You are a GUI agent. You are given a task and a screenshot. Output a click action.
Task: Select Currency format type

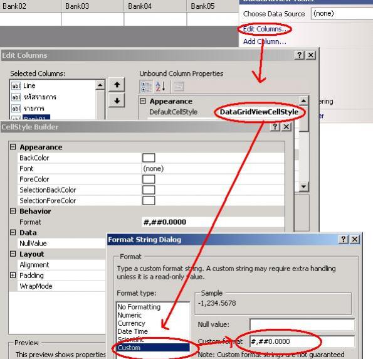point(131,323)
